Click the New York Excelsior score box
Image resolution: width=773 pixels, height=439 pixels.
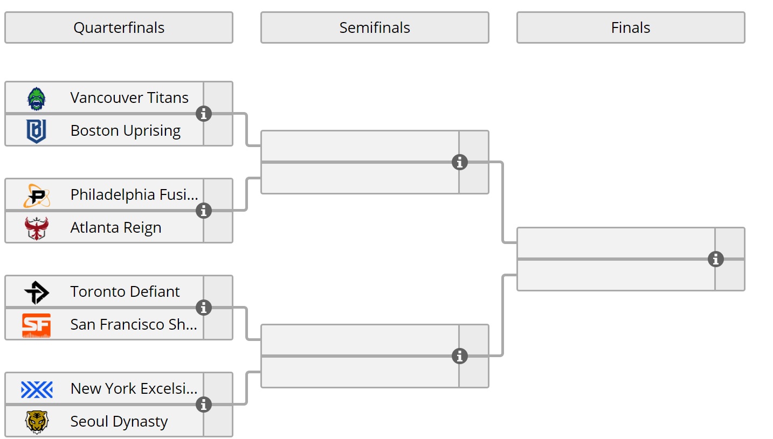(x=218, y=388)
